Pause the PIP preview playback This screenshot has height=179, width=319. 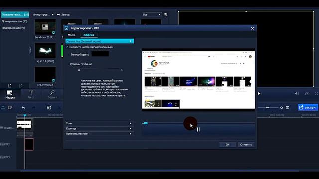coord(198,129)
